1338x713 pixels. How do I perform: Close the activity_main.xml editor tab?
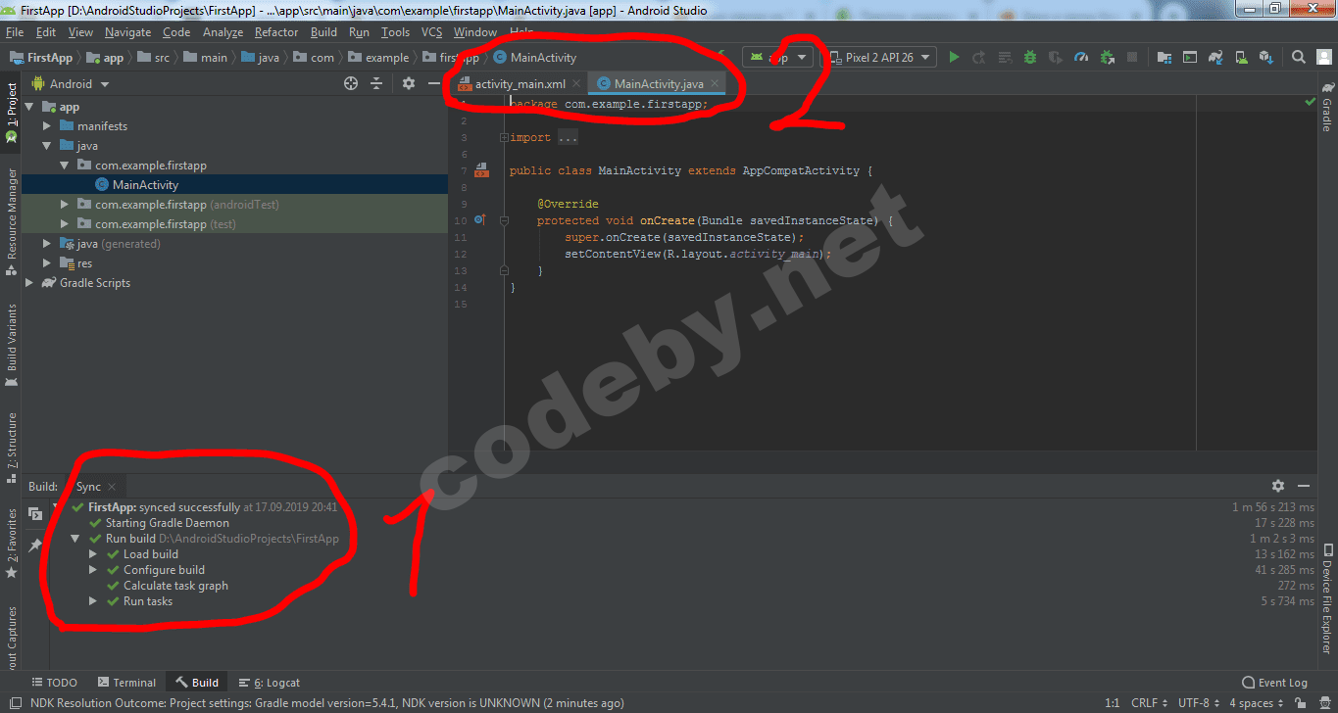[576, 84]
